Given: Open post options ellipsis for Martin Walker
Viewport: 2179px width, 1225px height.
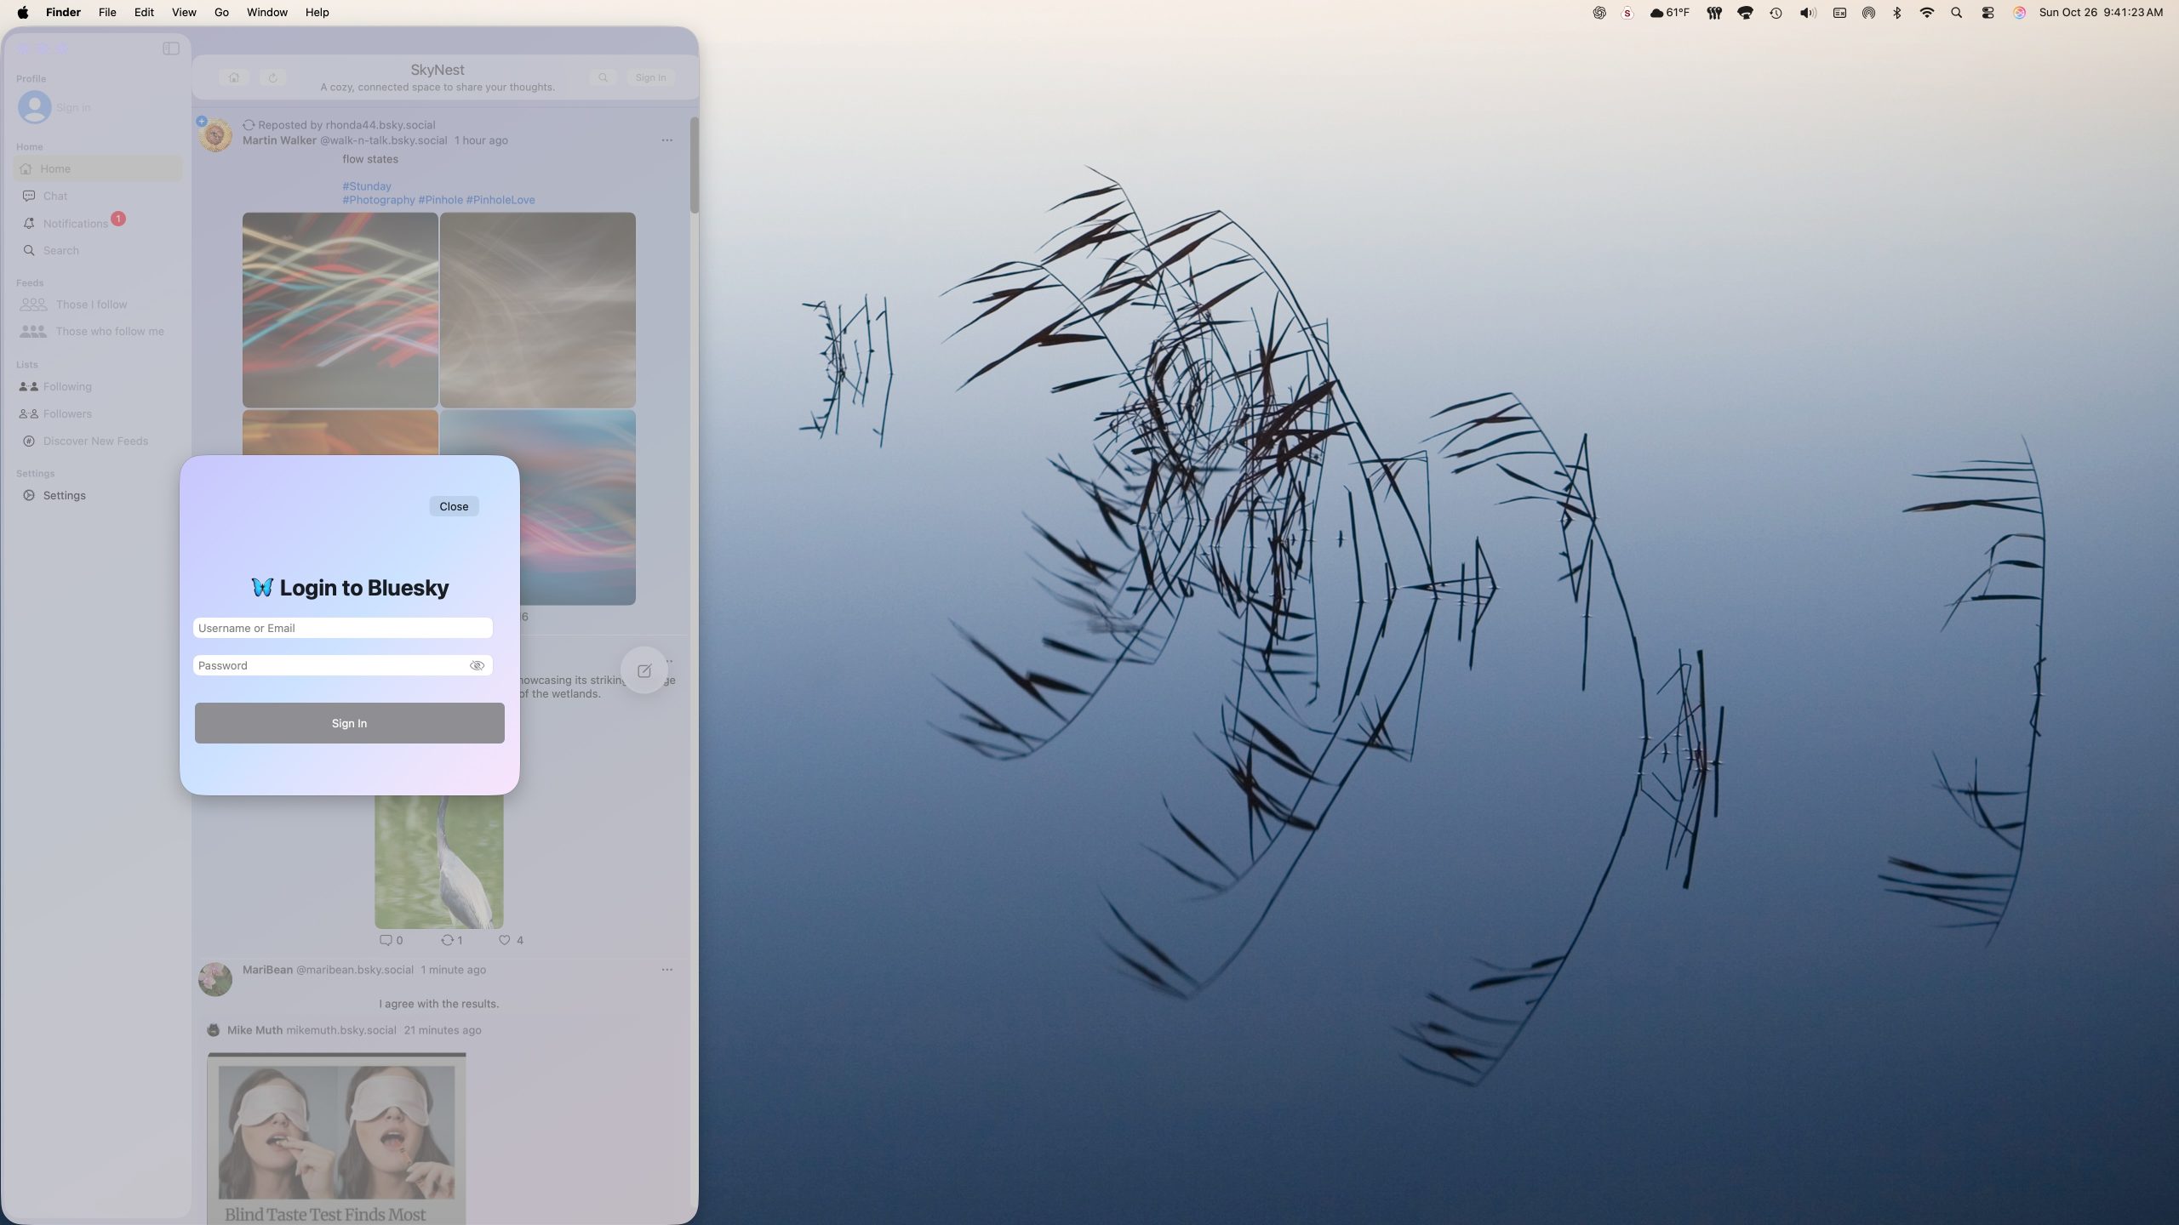Looking at the screenshot, I should 666,140.
